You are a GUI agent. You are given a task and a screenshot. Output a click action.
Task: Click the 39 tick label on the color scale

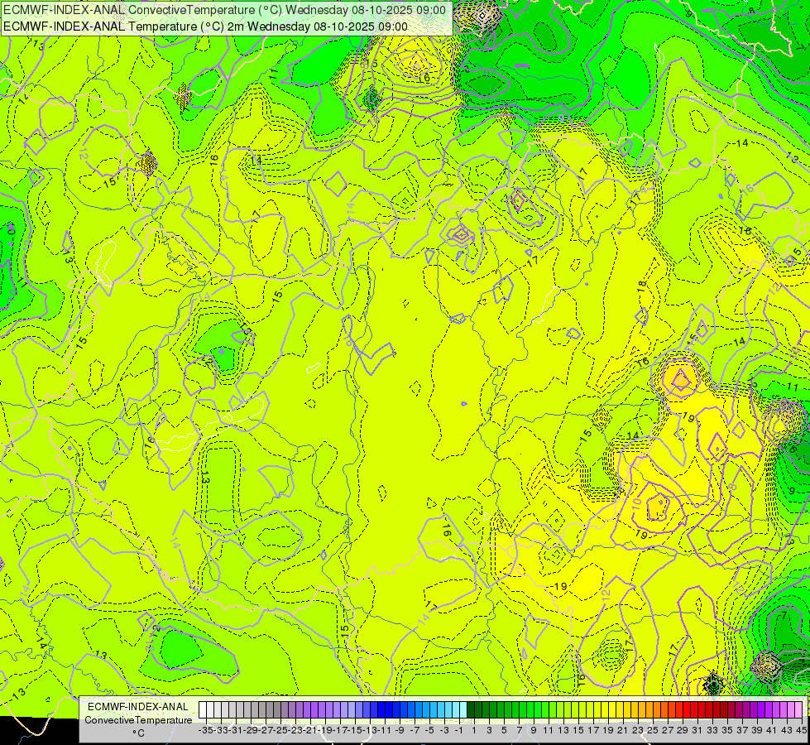tap(757, 731)
